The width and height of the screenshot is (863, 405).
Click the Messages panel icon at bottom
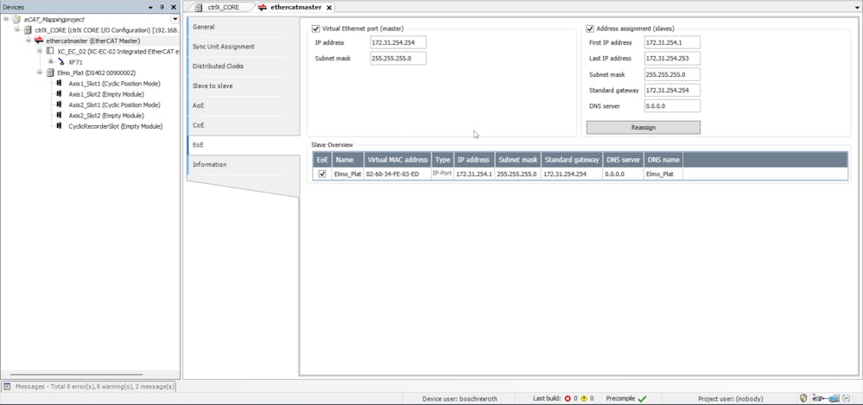7,387
